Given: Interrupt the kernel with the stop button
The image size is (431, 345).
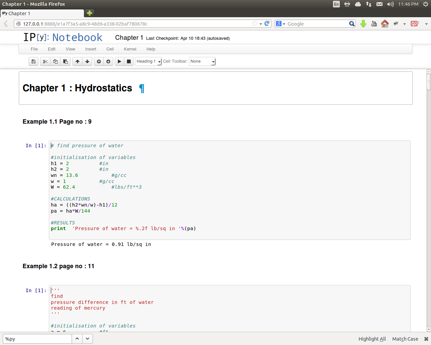Looking at the screenshot, I should point(129,61).
